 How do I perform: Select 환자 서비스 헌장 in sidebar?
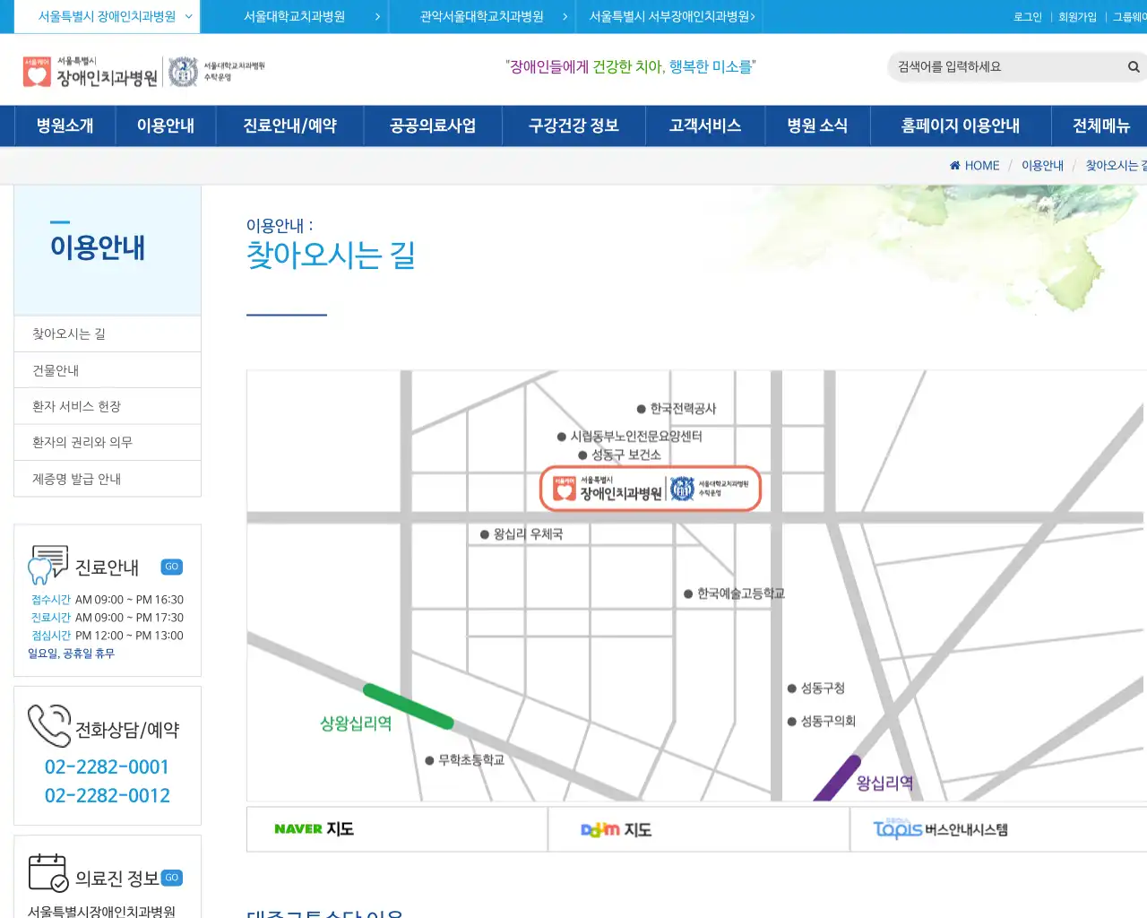[x=108, y=406]
